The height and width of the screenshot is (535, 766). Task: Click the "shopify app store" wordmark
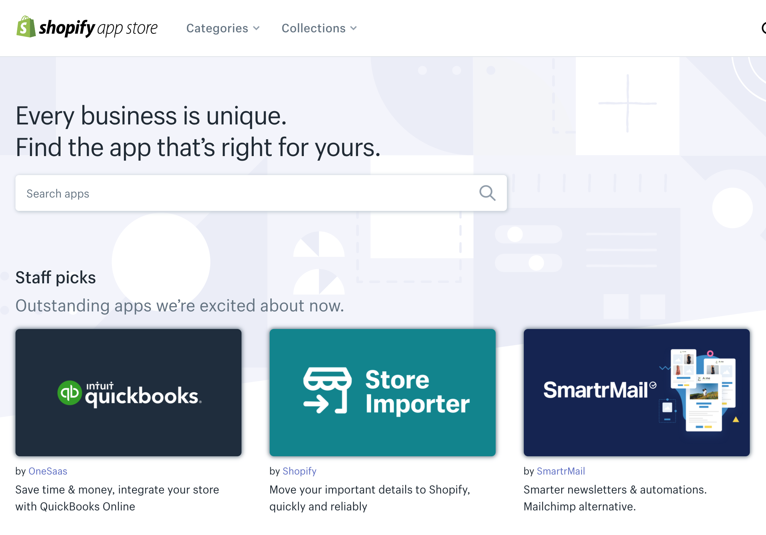point(98,28)
